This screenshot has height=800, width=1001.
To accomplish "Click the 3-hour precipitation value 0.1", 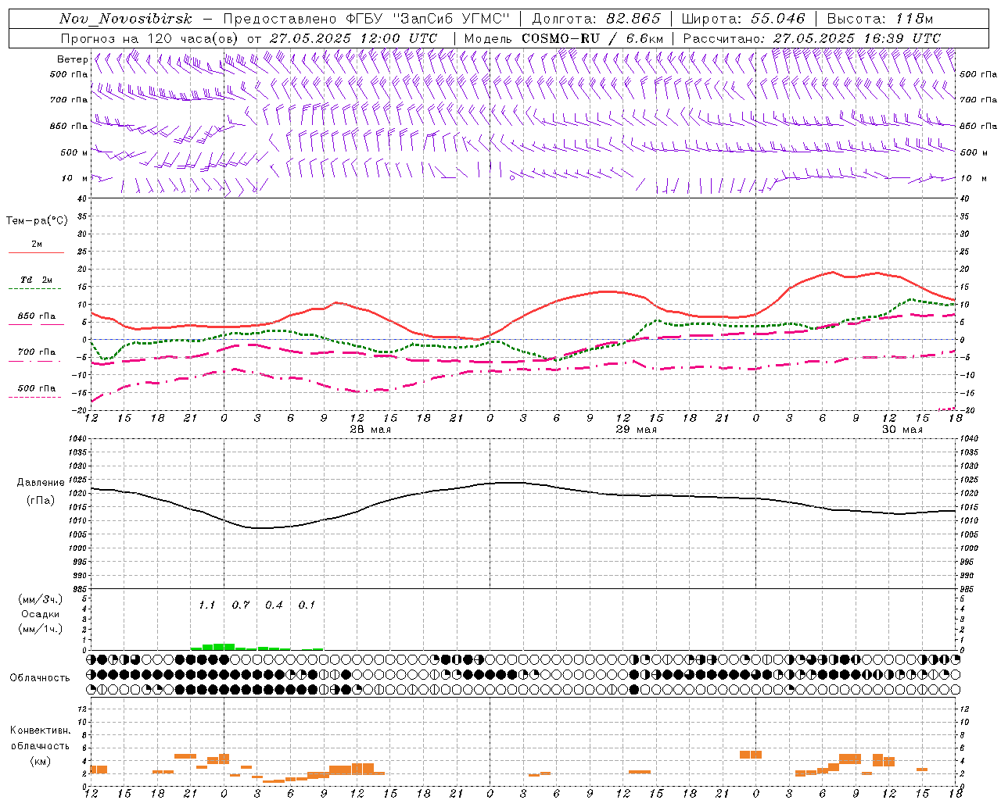I will tap(307, 605).
